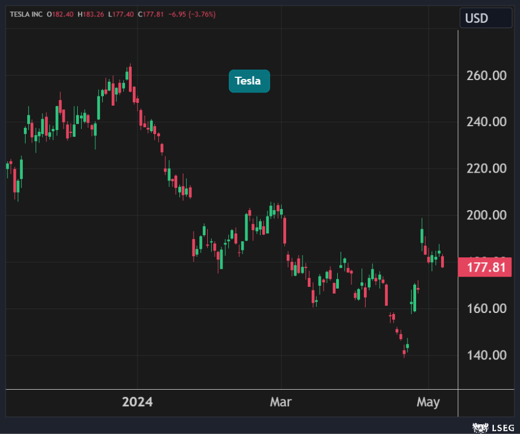The height and width of the screenshot is (434, 520).
Task: Click the TESLA INC symbol title
Action: pyautogui.click(x=26, y=14)
